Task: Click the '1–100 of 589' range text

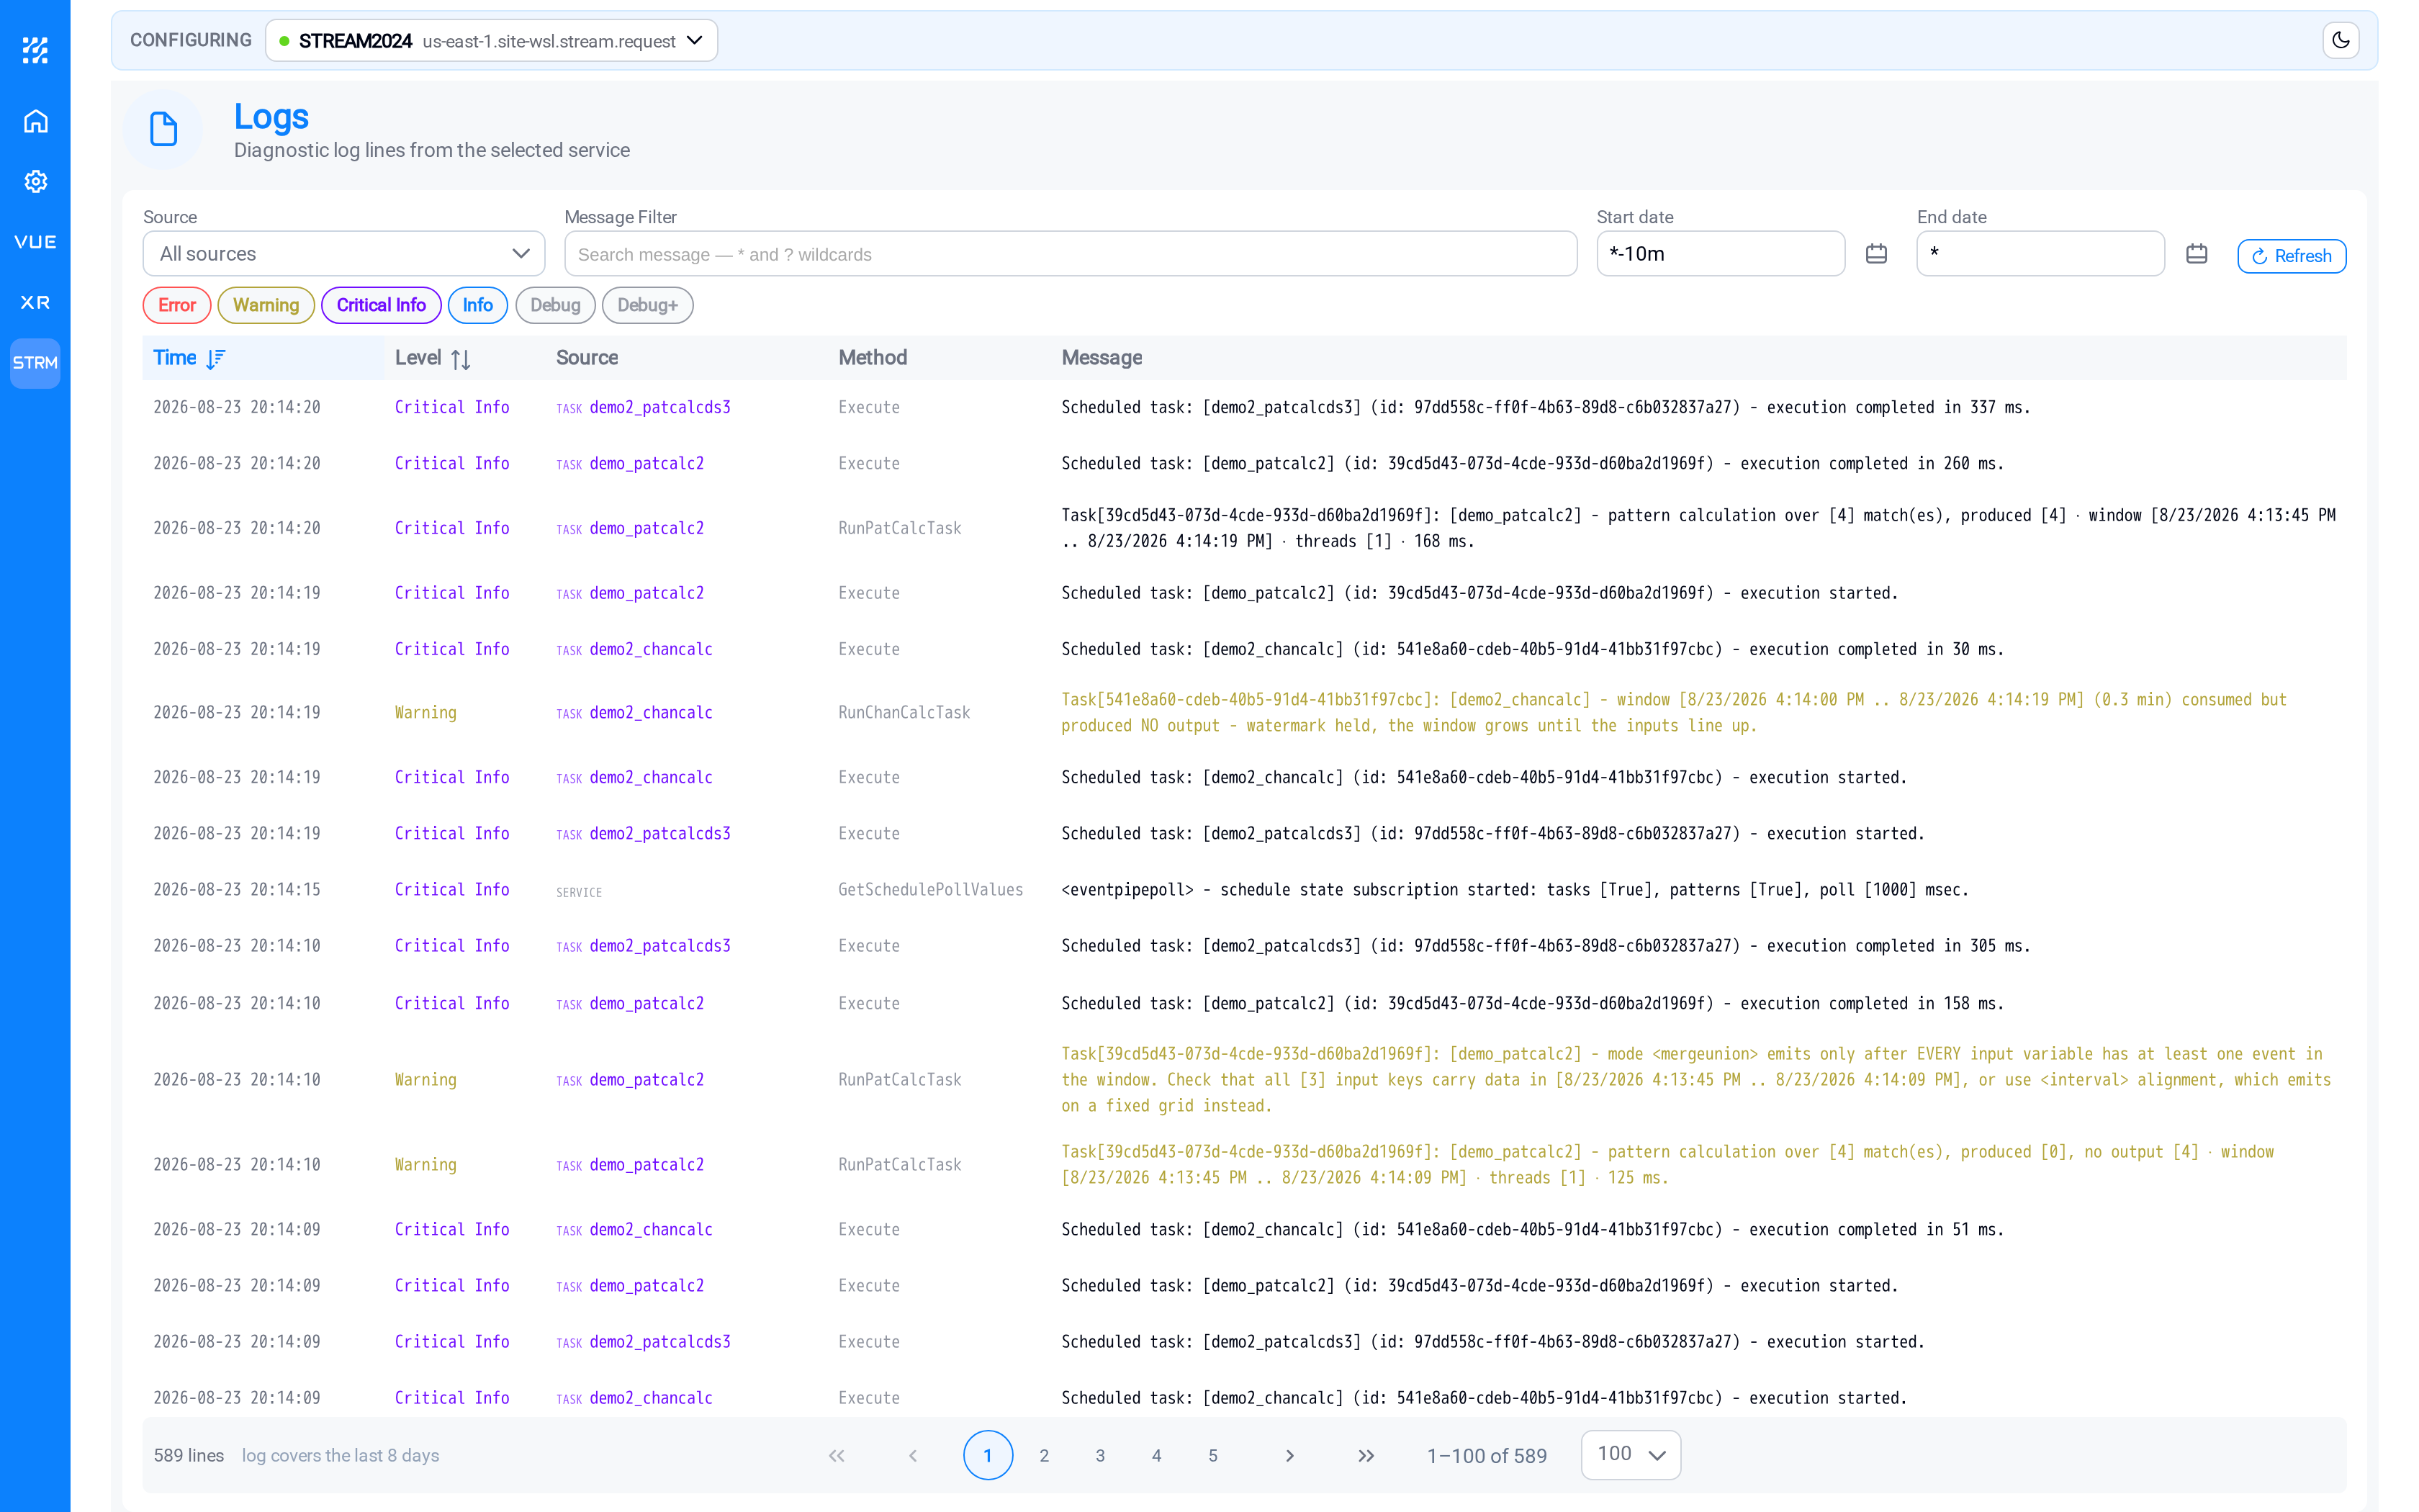Action: click(x=1487, y=1456)
